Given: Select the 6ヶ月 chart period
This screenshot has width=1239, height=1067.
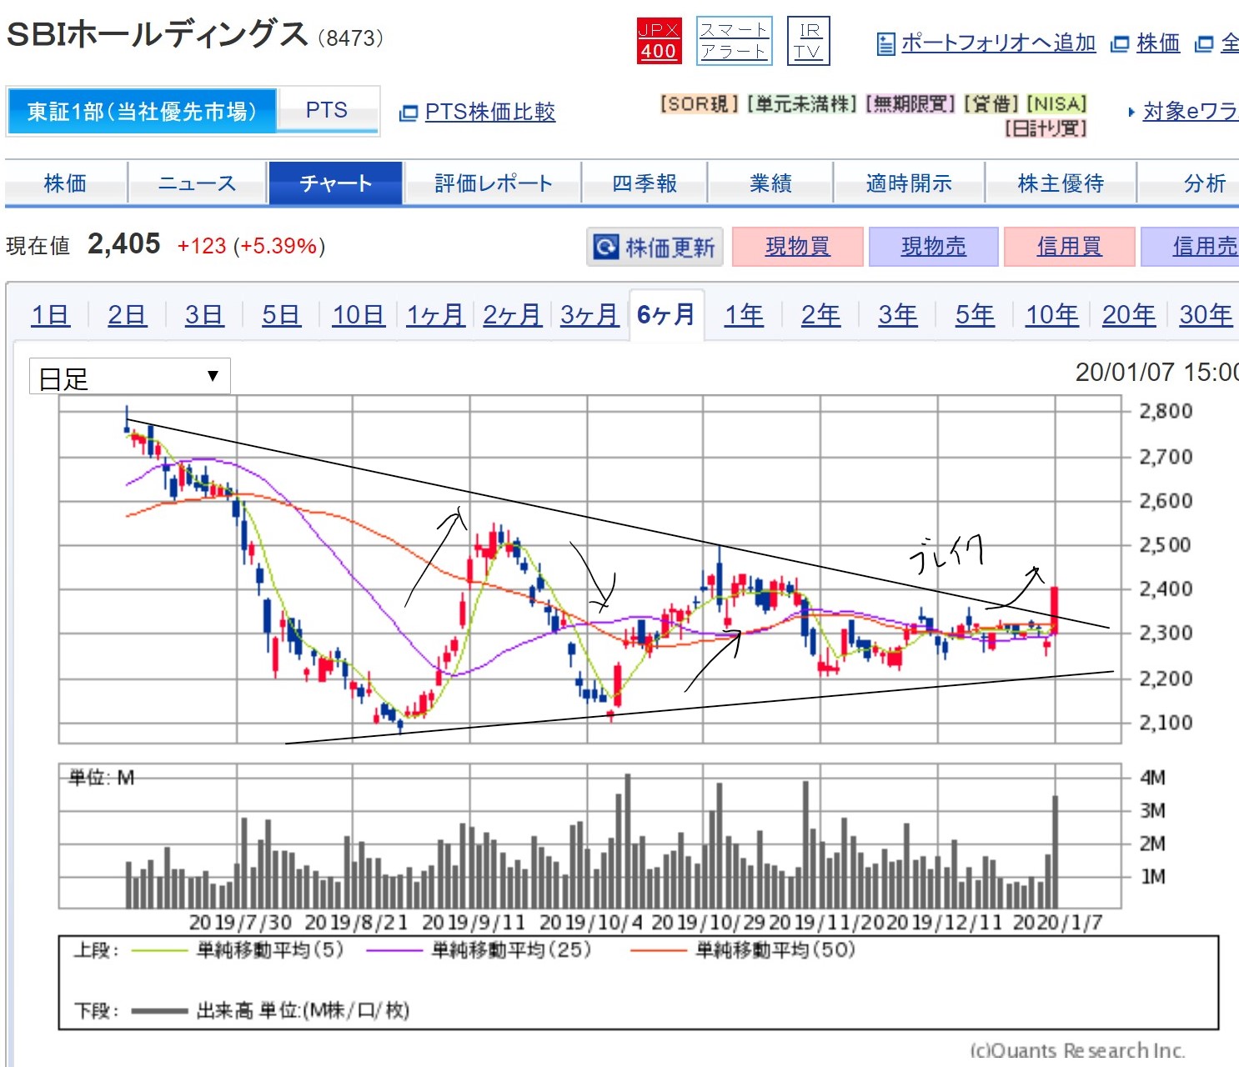Looking at the screenshot, I should pos(666,315).
